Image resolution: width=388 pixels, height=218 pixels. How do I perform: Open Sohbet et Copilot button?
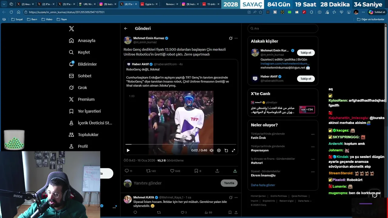click(377, 12)
